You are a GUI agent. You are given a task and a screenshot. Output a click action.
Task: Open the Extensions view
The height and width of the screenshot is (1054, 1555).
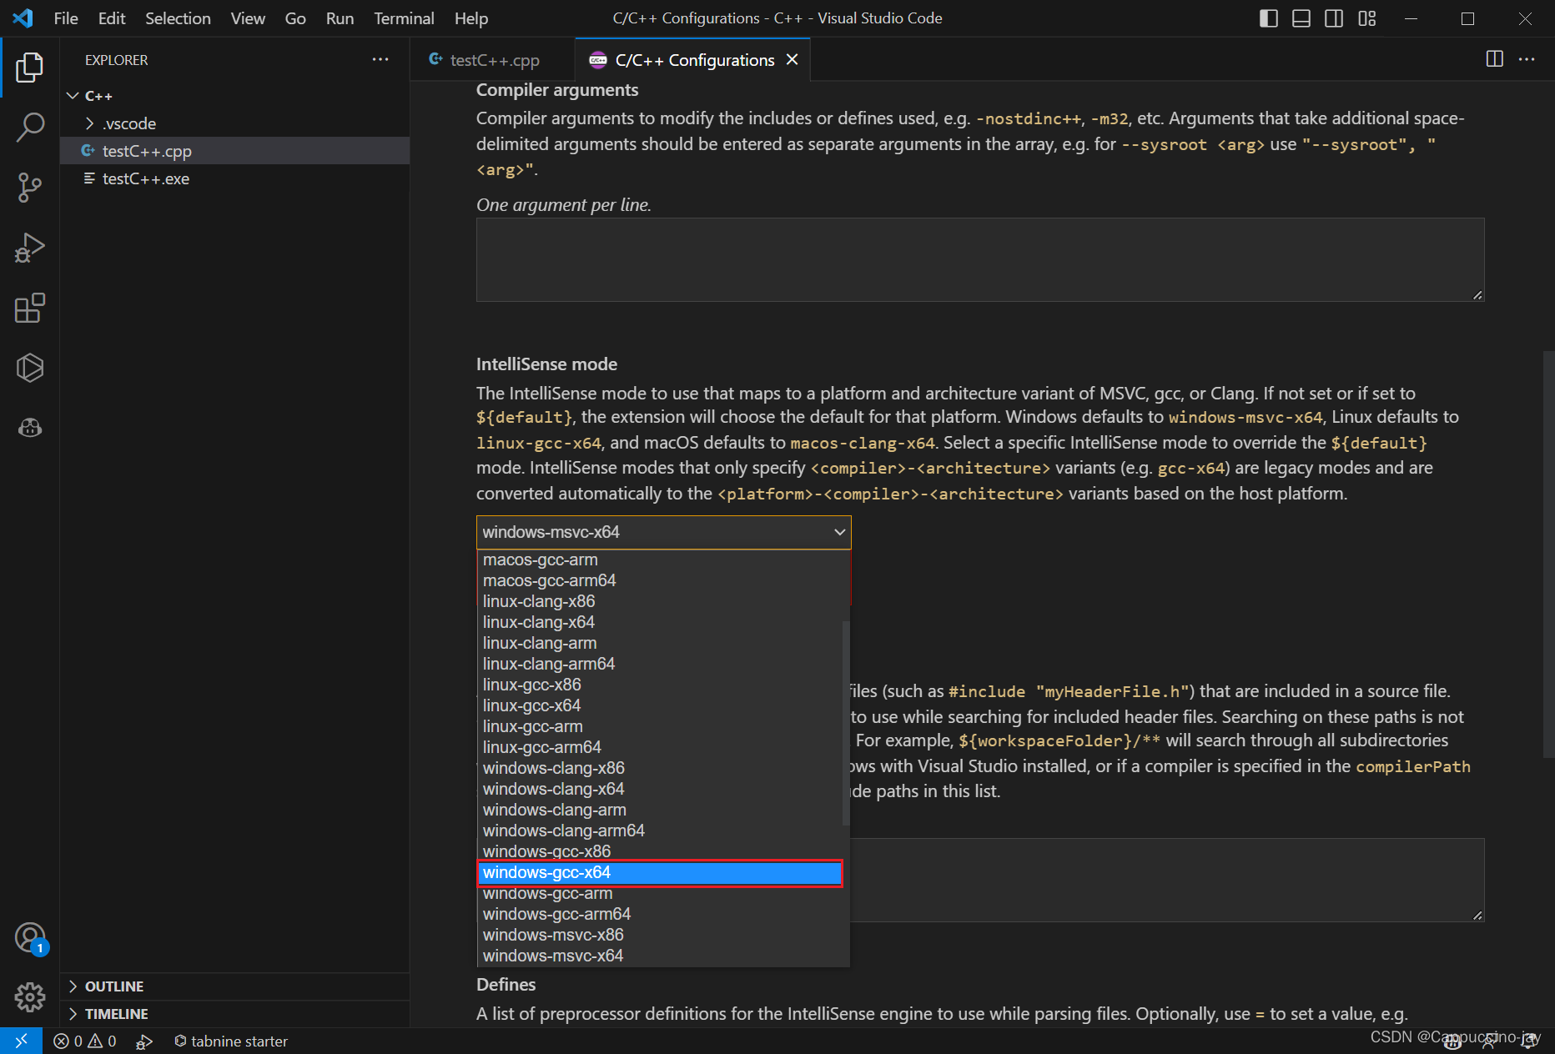(x=30, y=308)
